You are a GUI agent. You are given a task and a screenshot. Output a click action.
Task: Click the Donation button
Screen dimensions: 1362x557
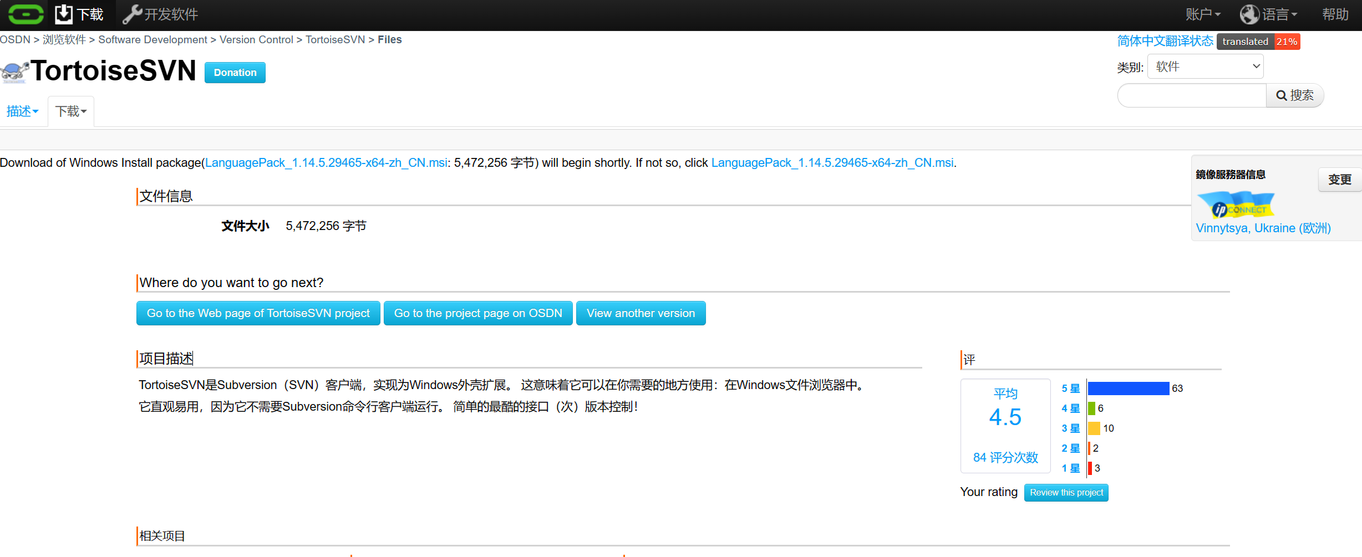coord(235,72)
